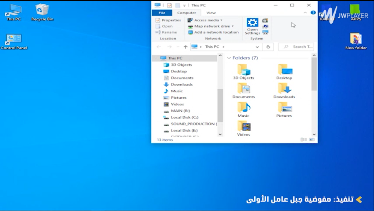Select the Downloads folder icon in content pane
This screenshot has width=374, height=211.
click(284, 90)
